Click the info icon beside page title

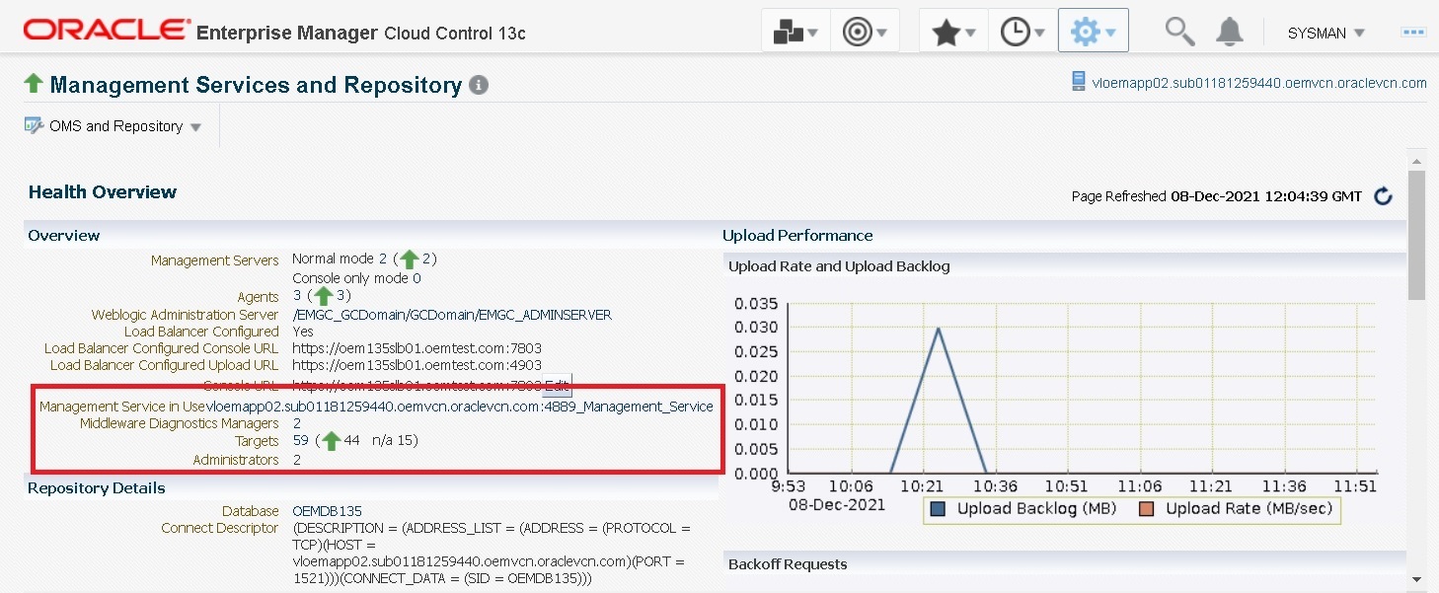(x=479, y=86)
